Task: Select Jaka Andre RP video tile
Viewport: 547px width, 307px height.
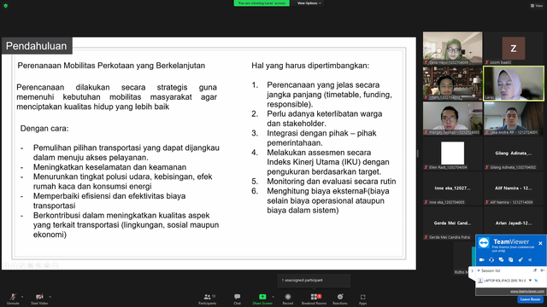Action: [514, 119]
